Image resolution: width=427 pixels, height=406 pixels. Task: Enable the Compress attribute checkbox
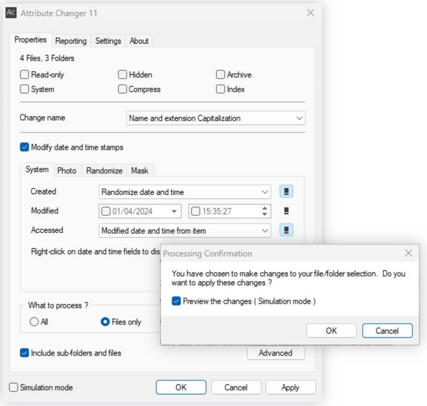pyautogui.click(x=122, y=89)
